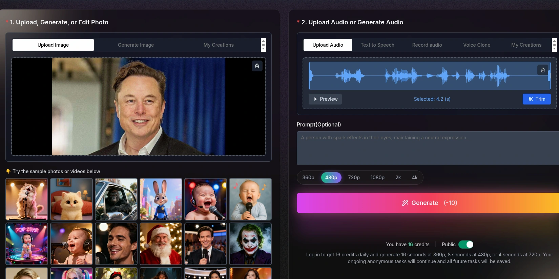Toggle the Public switch off
The image size is (559, 279).
click(x=465, y=245)
